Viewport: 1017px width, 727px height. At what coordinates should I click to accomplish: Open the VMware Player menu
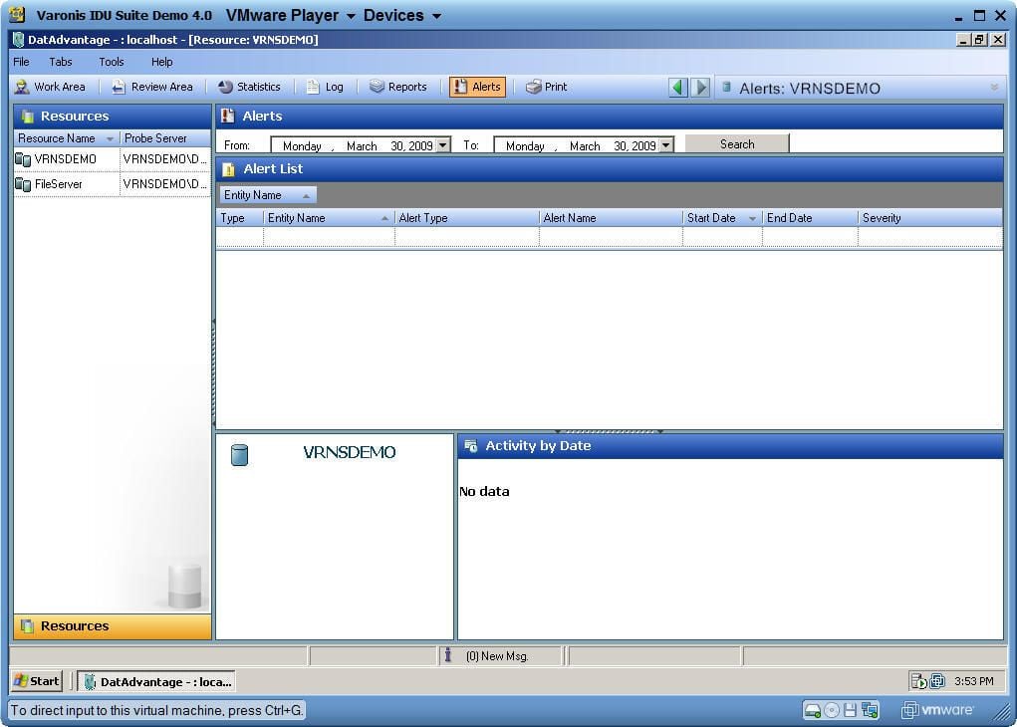click(x=290, y=15)
